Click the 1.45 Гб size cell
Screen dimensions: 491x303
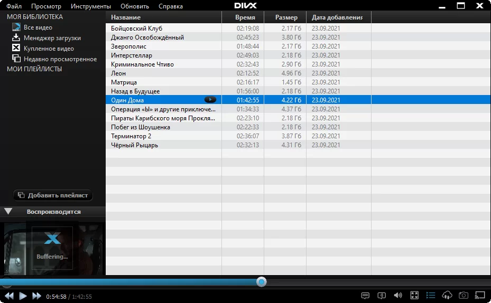coord(291,82)
